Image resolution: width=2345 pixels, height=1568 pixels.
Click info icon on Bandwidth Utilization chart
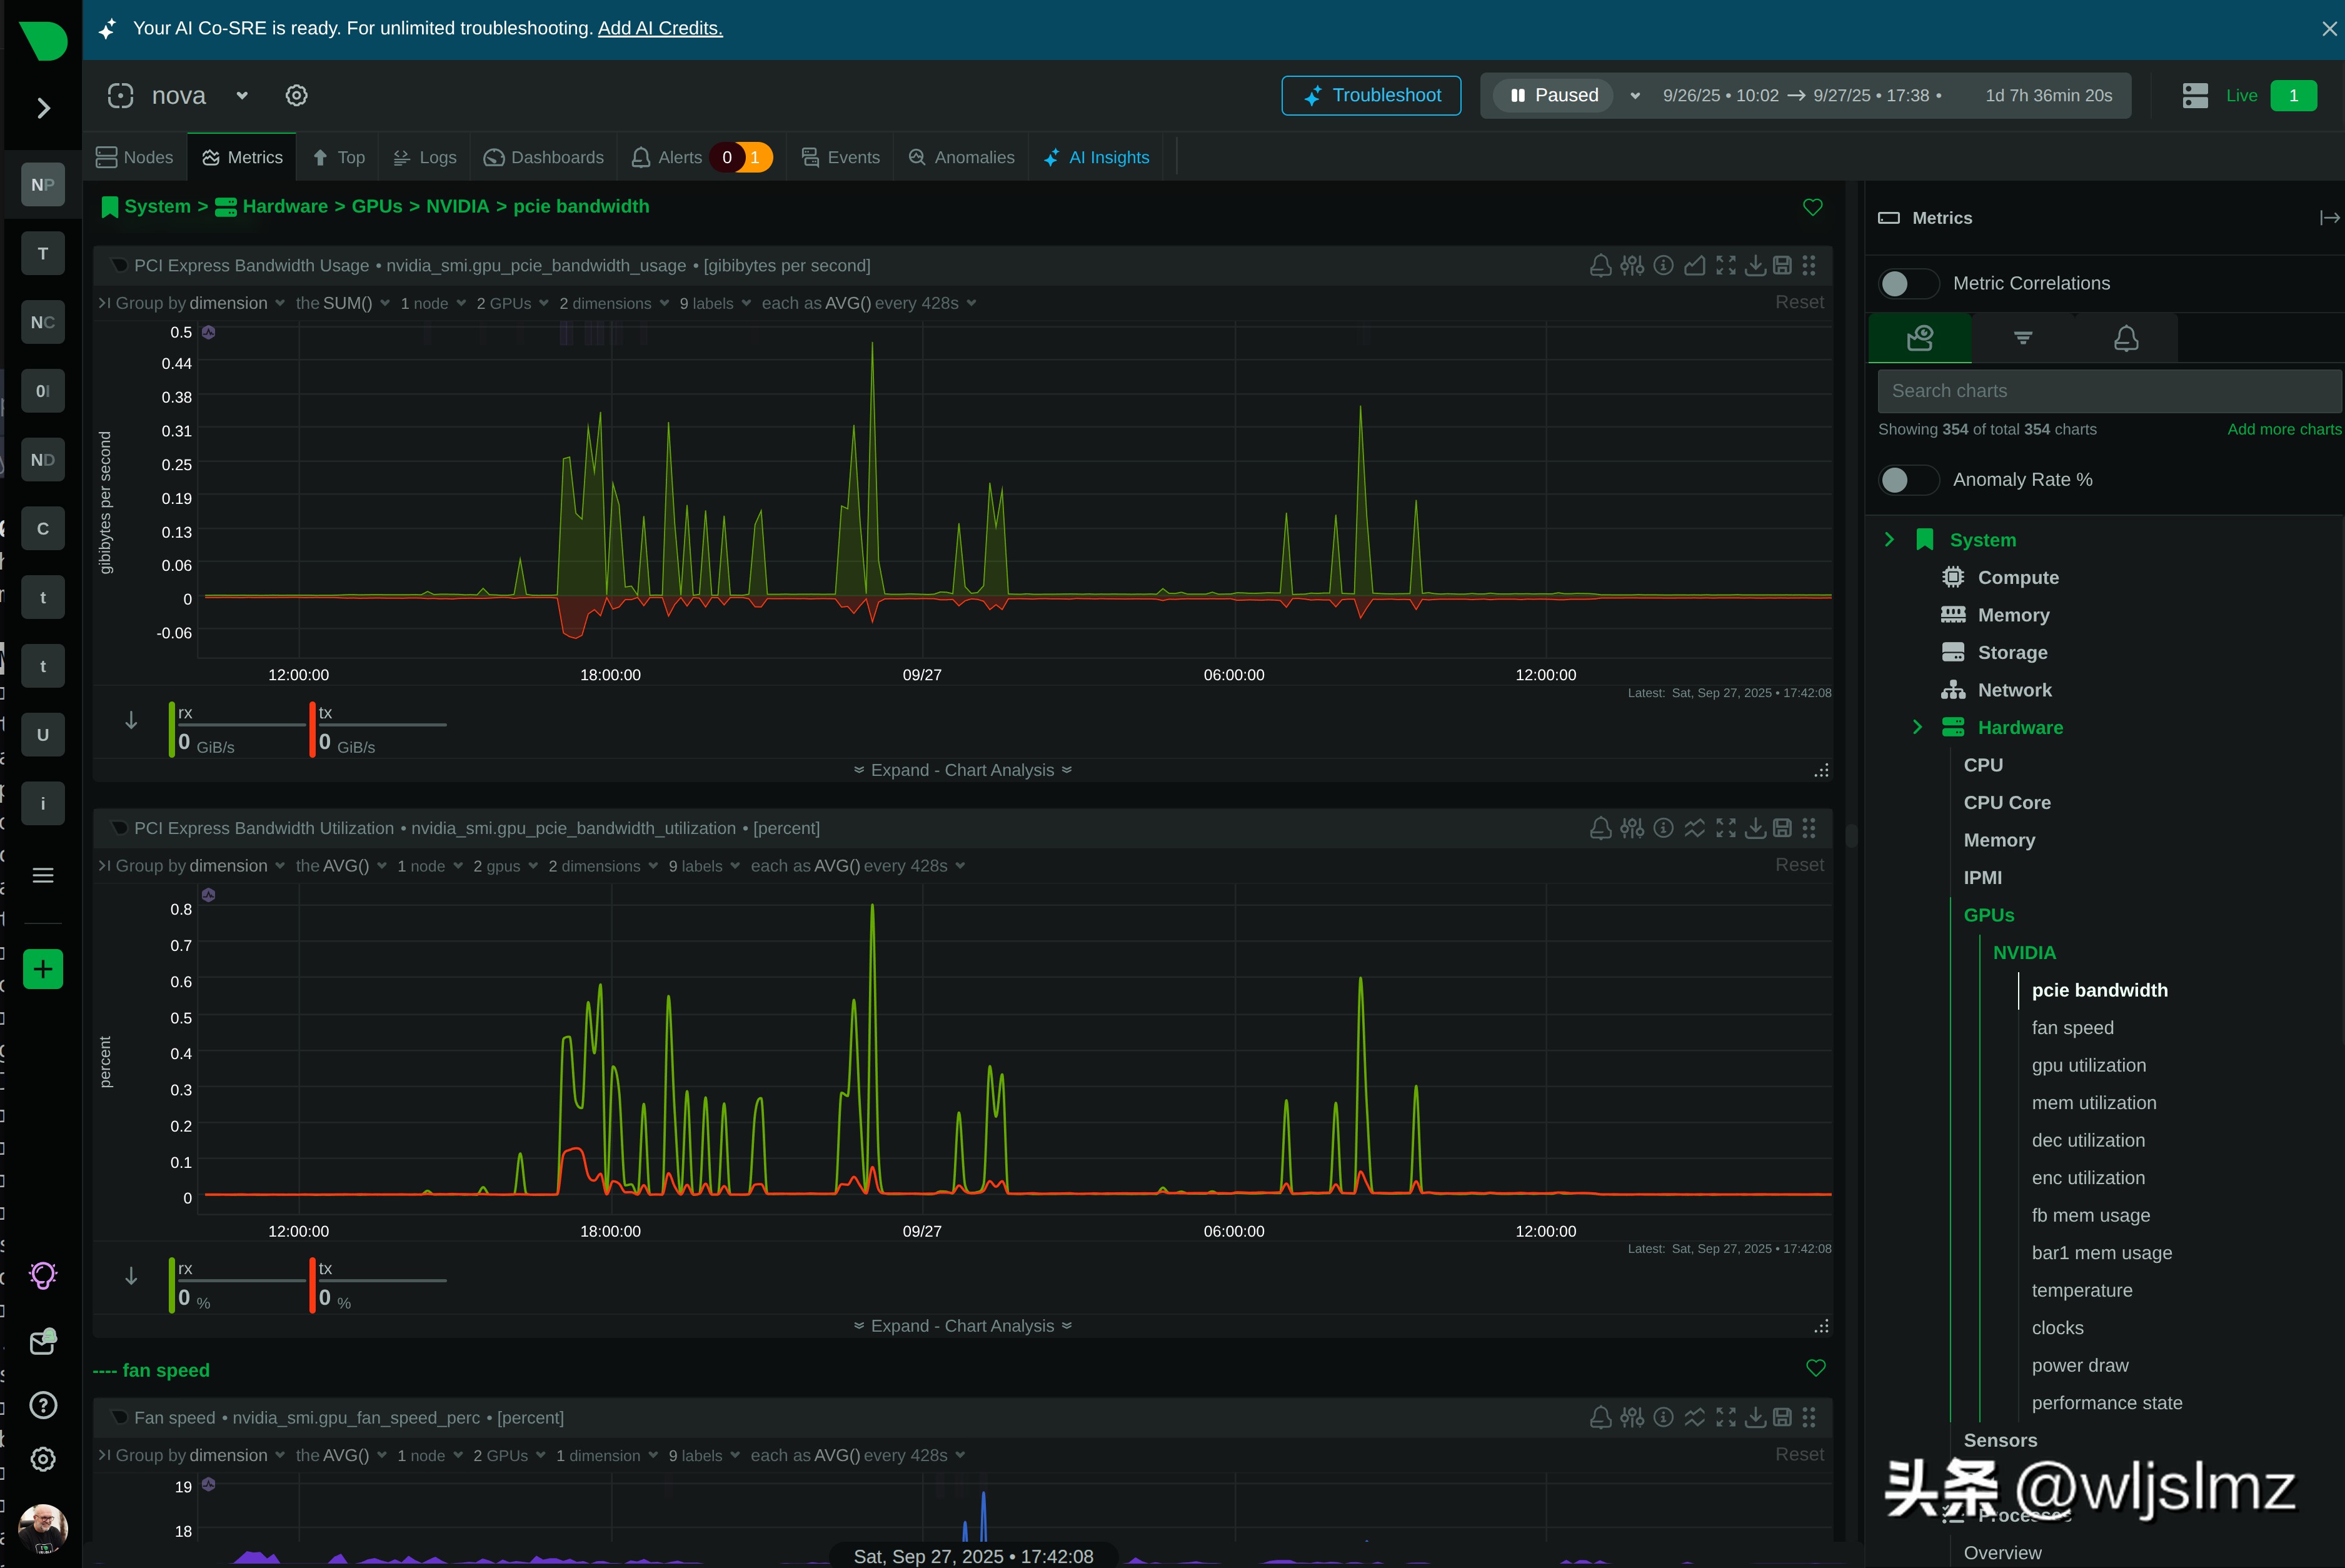(1663, 828)
